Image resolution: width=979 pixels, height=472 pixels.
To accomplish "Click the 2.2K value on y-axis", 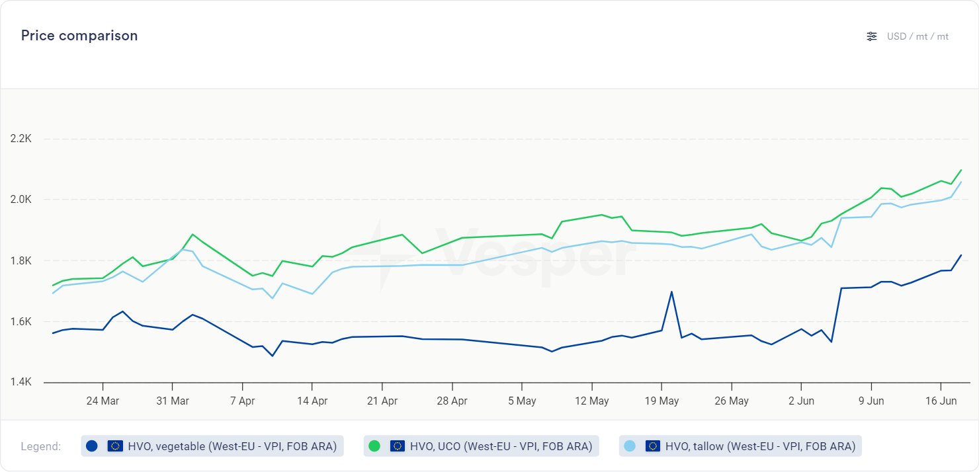I will 21,139.
